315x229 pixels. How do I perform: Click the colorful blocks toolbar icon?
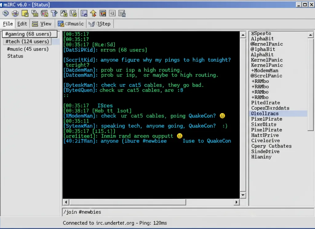(x=15, y=13)
